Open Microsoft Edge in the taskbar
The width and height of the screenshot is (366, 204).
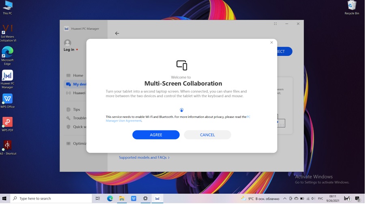point(110,199)
